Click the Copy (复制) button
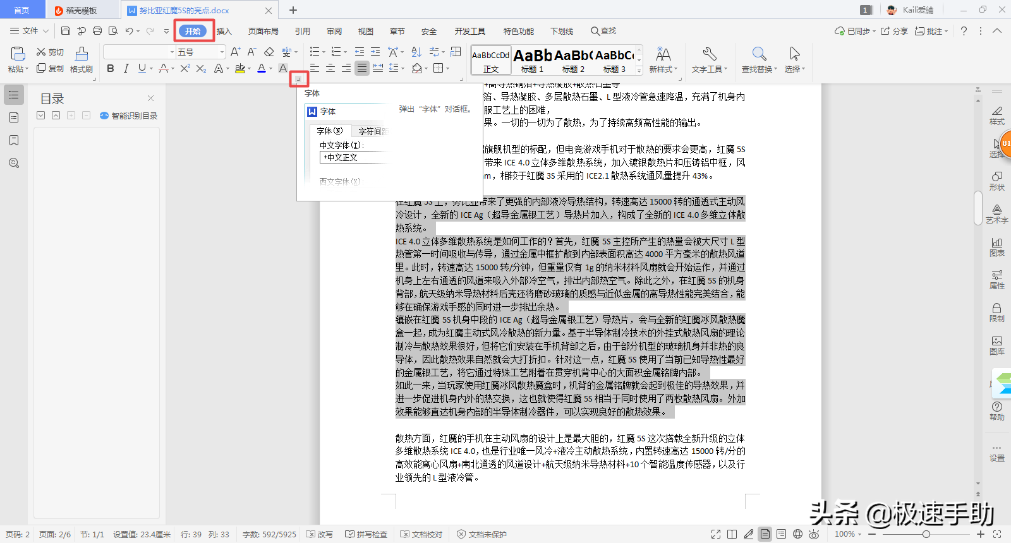The height and width of the screenshot is (543, 1011). [x=50, y=68]
